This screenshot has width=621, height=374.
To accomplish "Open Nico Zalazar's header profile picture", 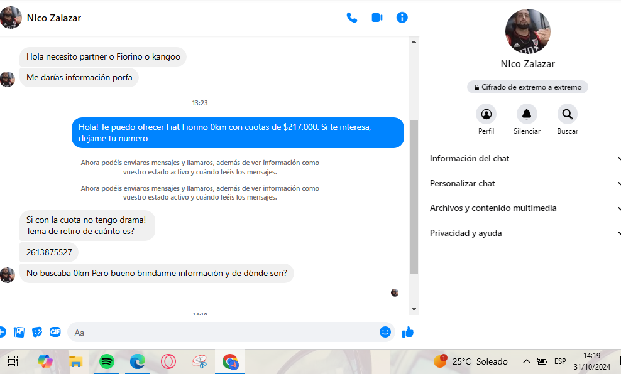I will click(11, 18).
